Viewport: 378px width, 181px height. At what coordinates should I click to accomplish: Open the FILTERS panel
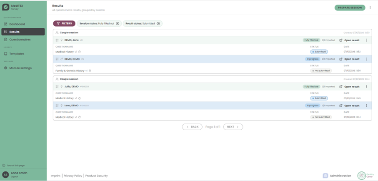coord(64,23)
